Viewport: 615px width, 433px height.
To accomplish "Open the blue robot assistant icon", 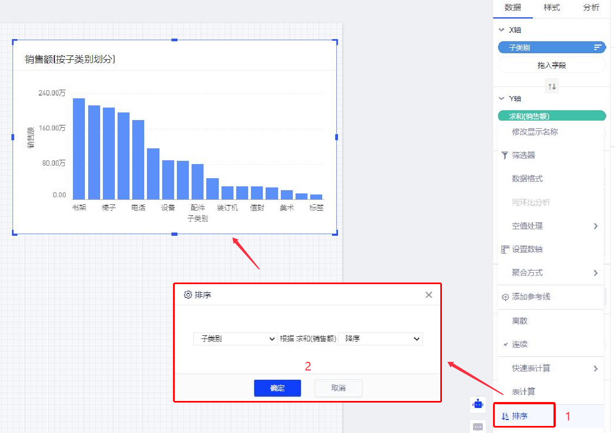I will pyautogui.click(x=478, y=404).
